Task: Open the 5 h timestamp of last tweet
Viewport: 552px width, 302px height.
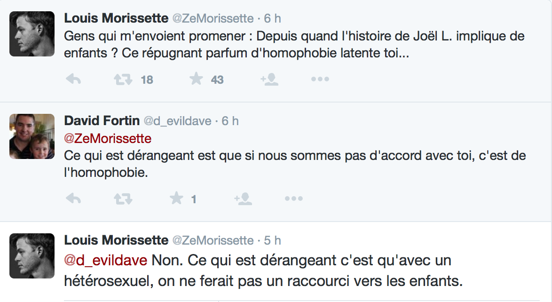Action: (x=273, y=240)
